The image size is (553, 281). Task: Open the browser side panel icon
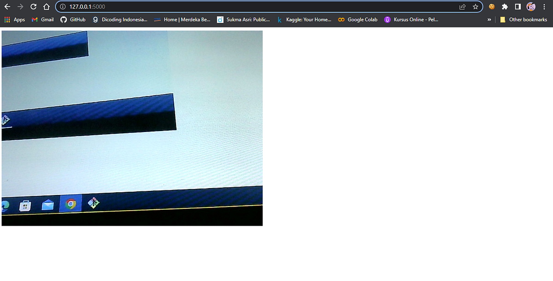click(x=518, y=6)
